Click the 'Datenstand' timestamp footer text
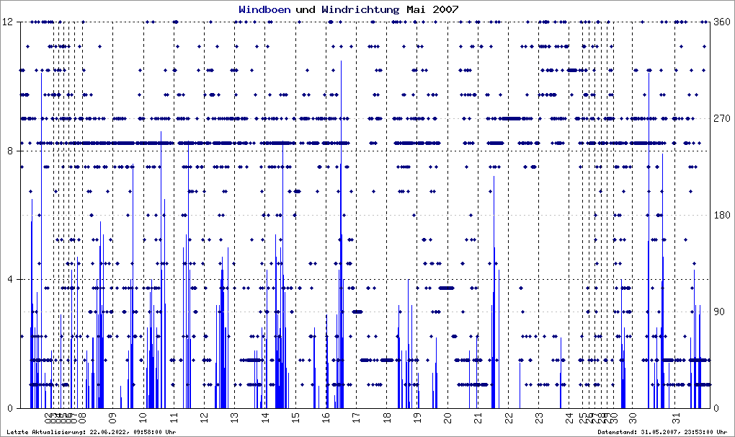 point(663,432)
